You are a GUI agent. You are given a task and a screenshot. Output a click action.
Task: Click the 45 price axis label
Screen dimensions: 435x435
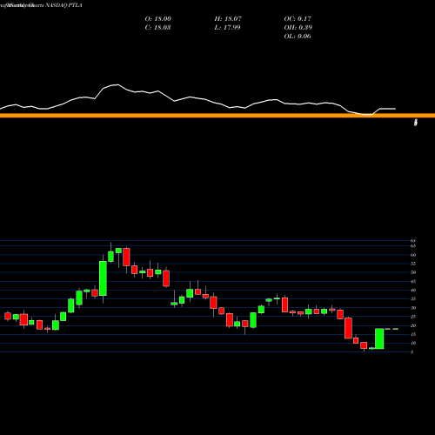pyautogui.click(x=413, y=281)
